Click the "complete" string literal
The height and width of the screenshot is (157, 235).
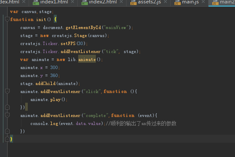(96, 115)
